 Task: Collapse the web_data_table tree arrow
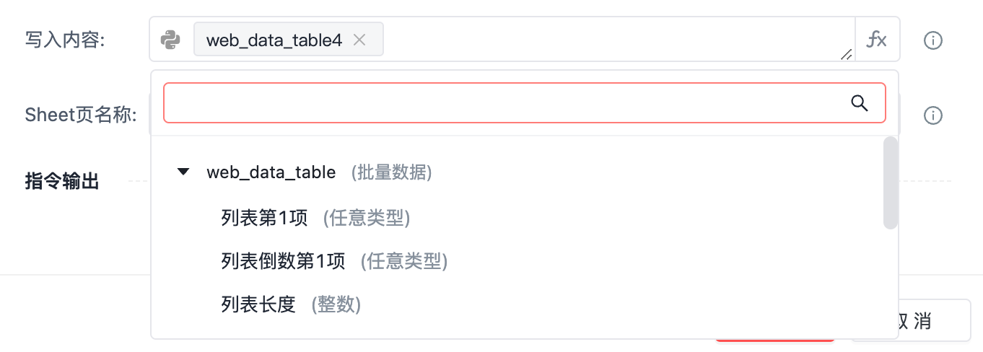pos(183,172)
